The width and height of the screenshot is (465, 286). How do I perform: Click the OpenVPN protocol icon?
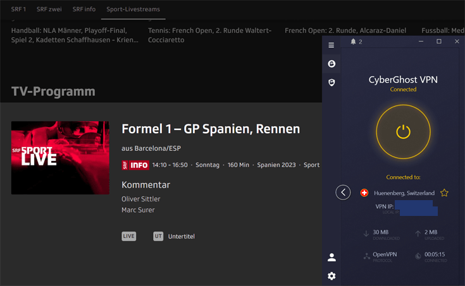coord(367,256)
